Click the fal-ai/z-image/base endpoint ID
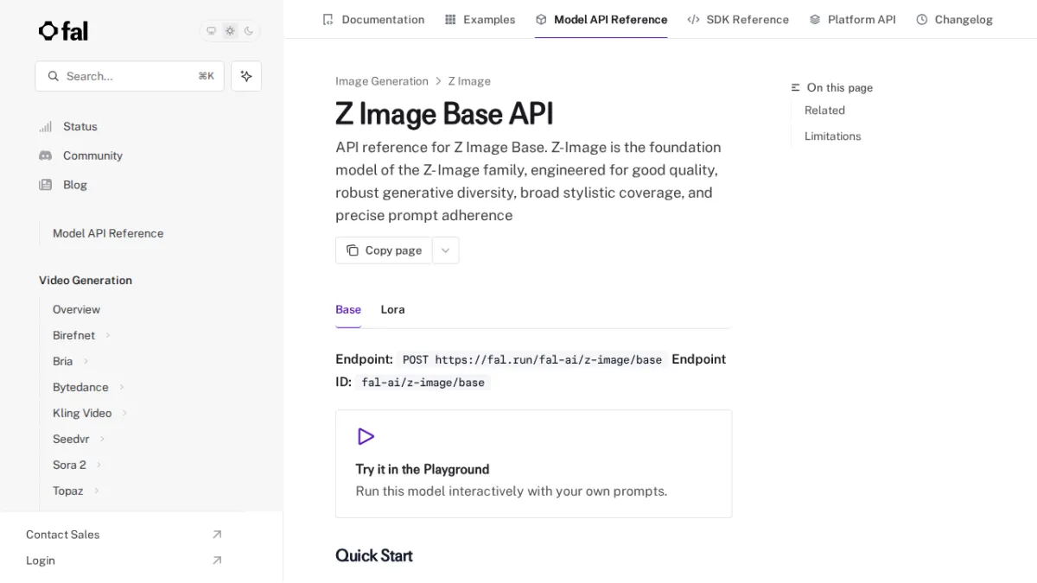The image size is (1037, 583). [423, 382]
